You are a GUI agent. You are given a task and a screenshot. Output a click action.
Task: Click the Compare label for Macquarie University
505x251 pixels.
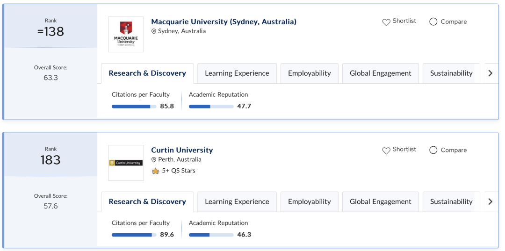454,22
